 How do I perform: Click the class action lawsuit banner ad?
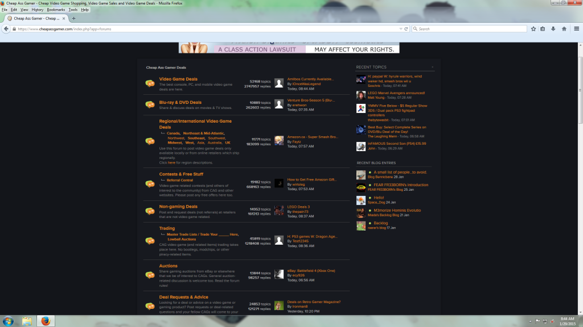point(289,48)
